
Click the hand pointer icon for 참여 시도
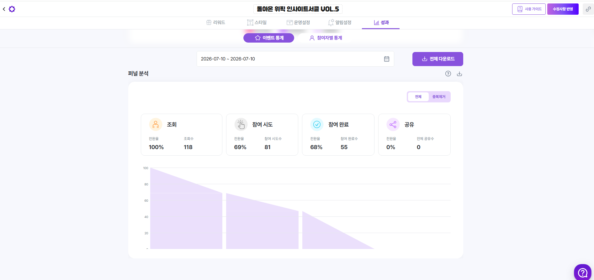point(241,124)
